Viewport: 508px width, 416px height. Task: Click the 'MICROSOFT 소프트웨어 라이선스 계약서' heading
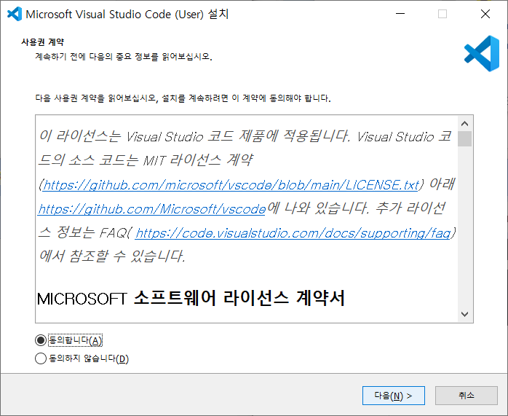[191, 298]
